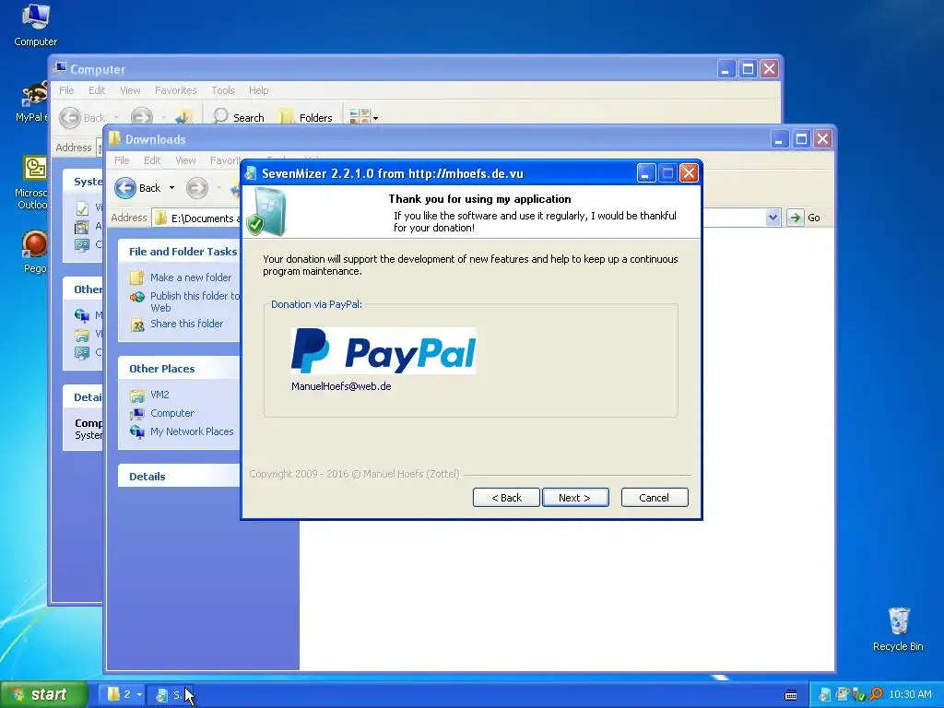Open Favorites menu in Downloads window
The width and height of the screenshot is (944, 708).
(225, 160)
